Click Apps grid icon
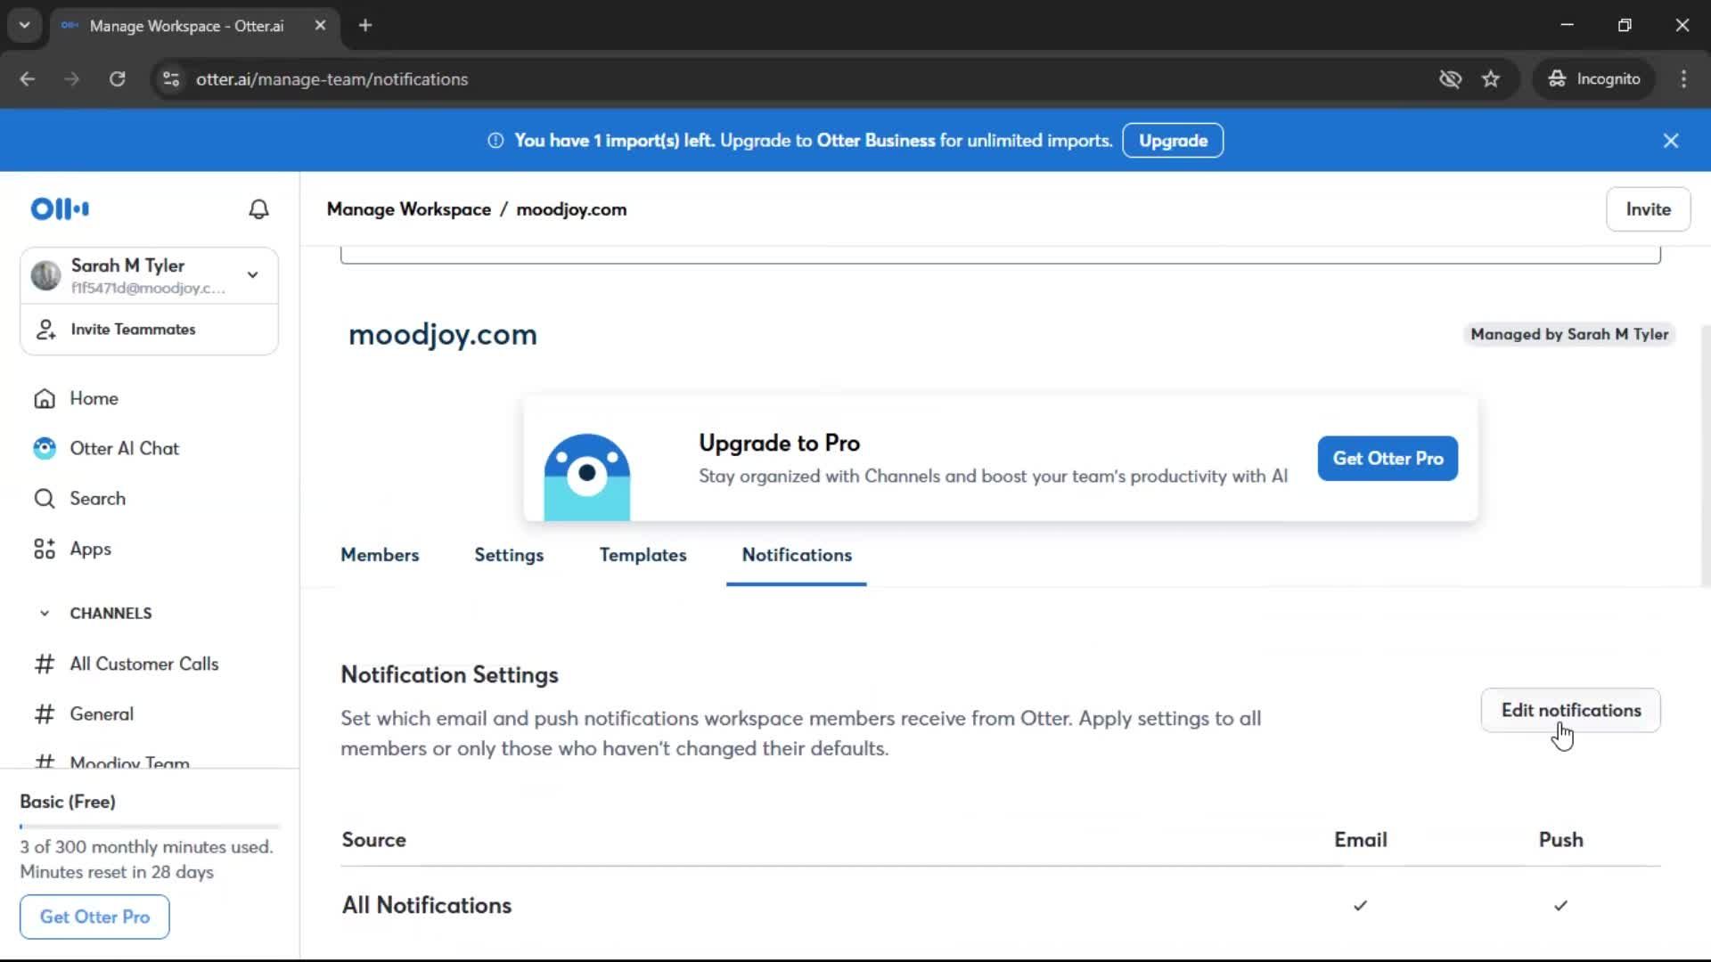 tap(45, 550)
